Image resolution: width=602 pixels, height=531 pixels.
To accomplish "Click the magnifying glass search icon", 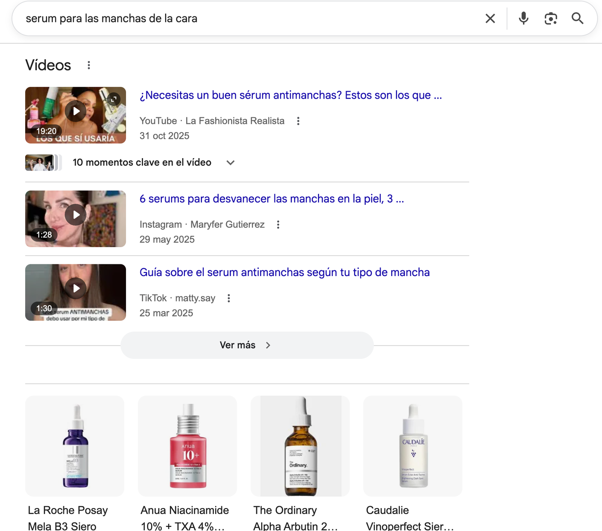I will [577, 18].
